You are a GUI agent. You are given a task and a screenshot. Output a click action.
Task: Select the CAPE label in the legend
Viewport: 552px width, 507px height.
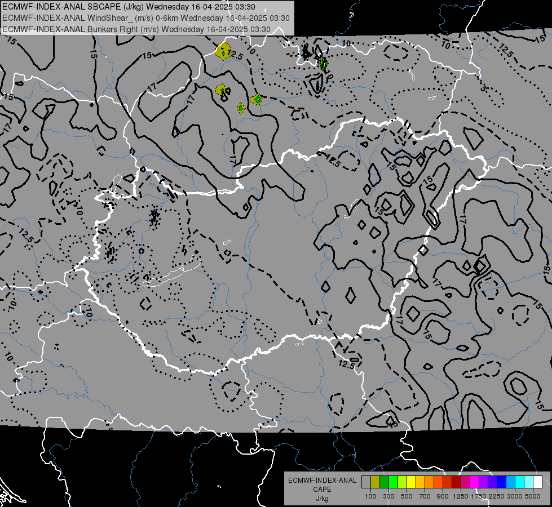tap(322, 490)
